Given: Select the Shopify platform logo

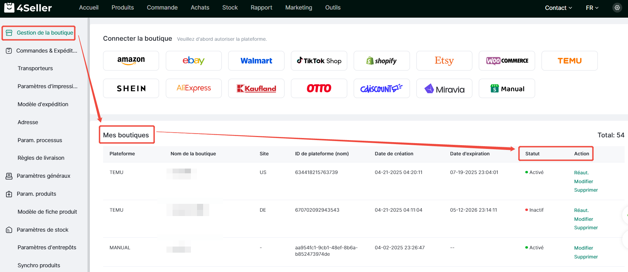Looking at the screenshot, I should [381, 61].
